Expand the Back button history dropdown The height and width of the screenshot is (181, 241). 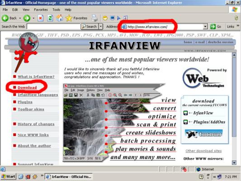pyautogui.click(x=20, y=18)
